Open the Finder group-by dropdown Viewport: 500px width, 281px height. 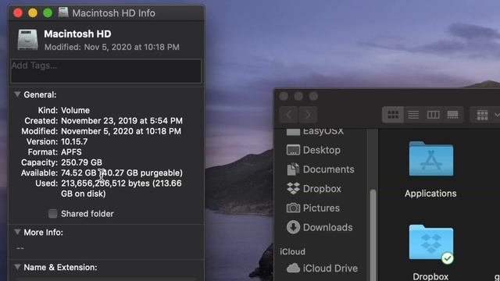pos(485,115)
